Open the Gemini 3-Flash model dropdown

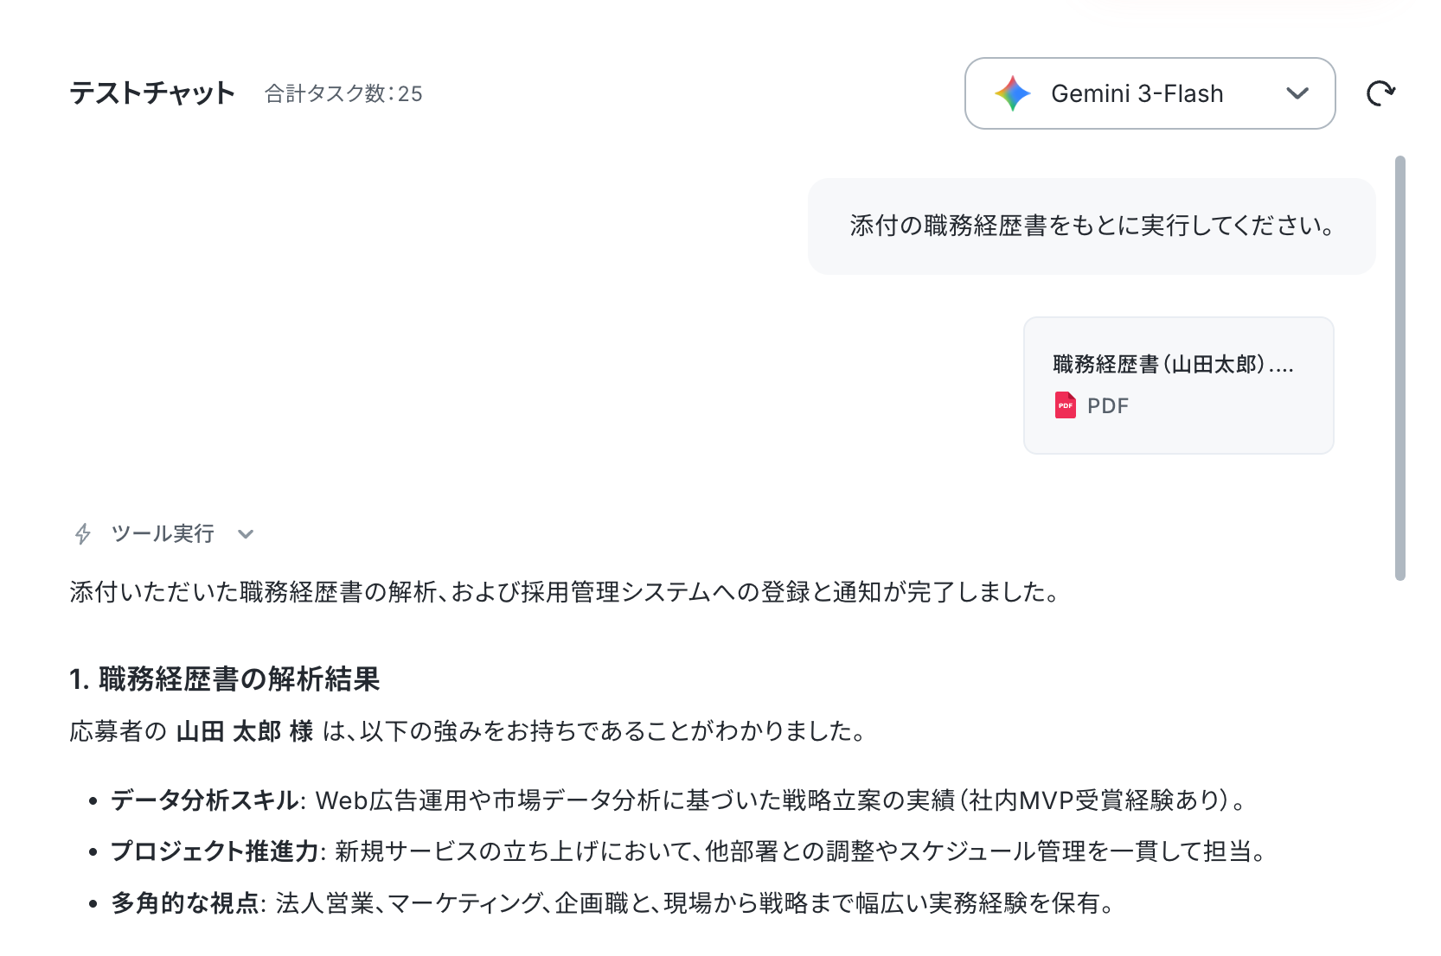click(x=1150, y=93)
